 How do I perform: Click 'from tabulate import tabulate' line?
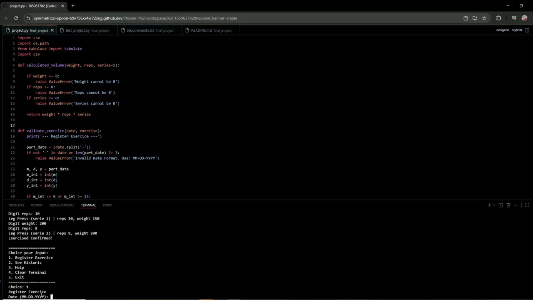(50, 49)
